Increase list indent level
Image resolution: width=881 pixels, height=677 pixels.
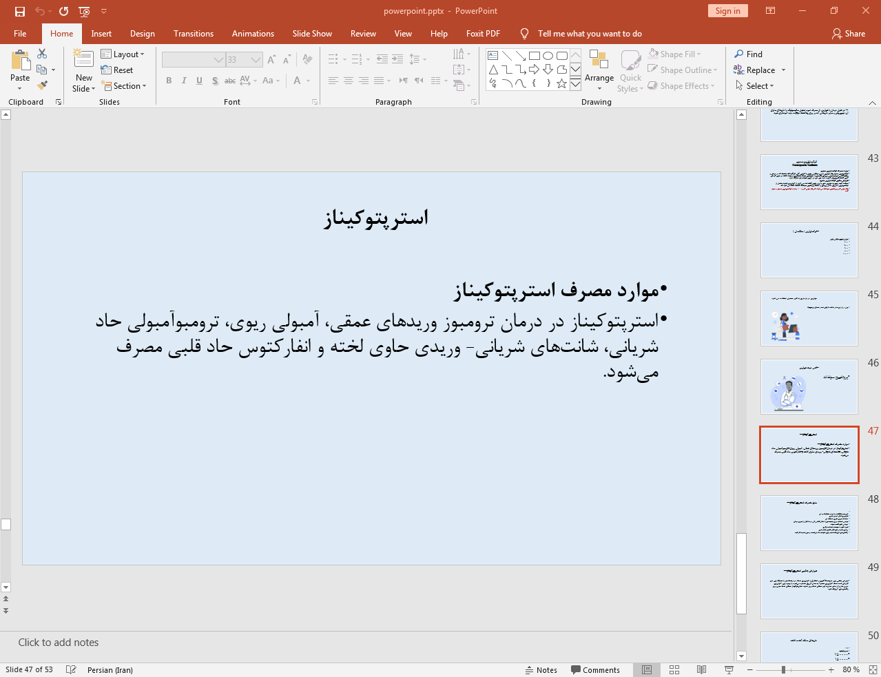[397, 59]
